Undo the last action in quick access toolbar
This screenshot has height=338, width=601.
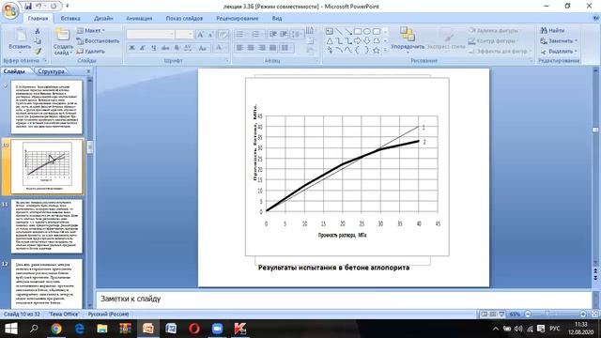(x=39, y=7)
